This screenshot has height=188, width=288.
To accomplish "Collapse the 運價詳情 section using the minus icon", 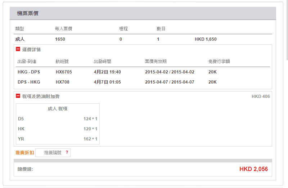I will tap(18, 49).
